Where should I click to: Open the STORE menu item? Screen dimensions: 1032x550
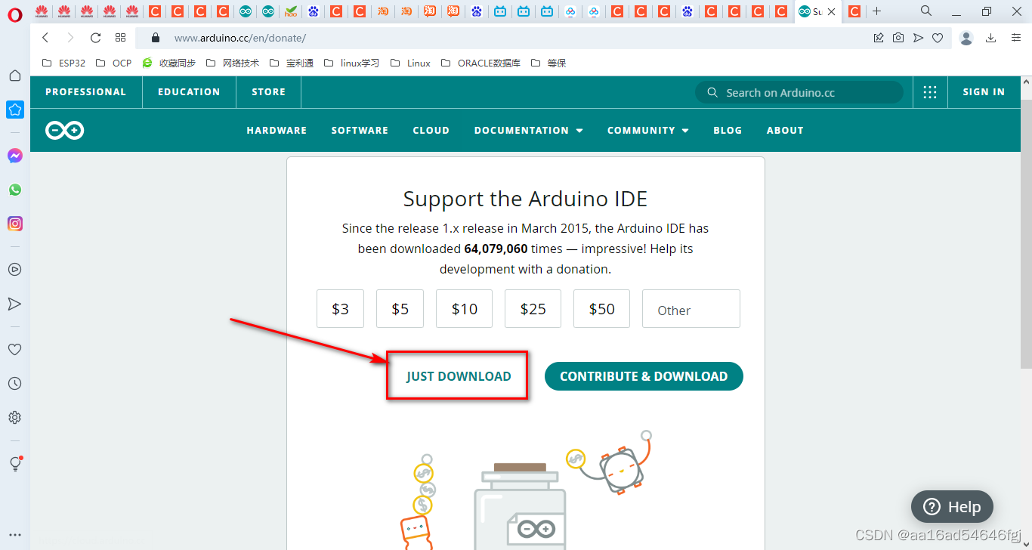[268, 91]
